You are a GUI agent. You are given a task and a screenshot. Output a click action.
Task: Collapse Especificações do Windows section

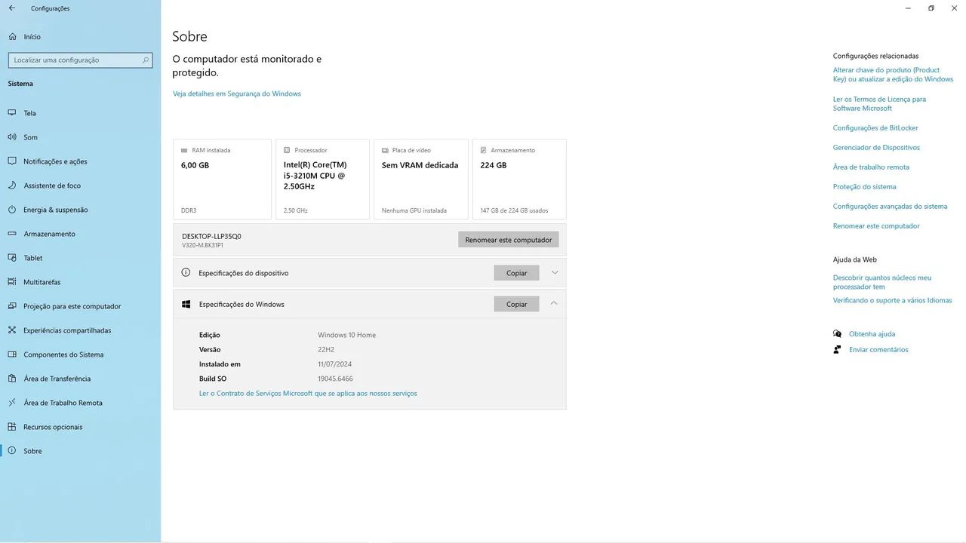click(554, 303)
